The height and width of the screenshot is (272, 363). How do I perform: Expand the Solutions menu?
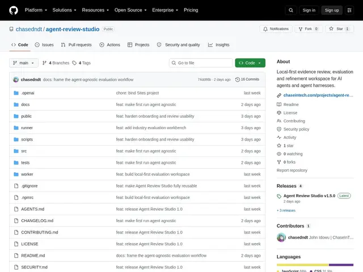[64, 10]
